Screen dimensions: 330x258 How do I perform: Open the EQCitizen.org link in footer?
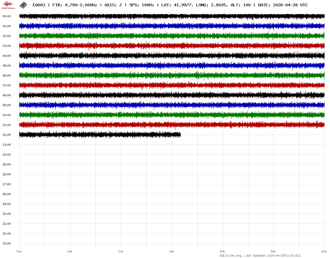click(231, 256)
